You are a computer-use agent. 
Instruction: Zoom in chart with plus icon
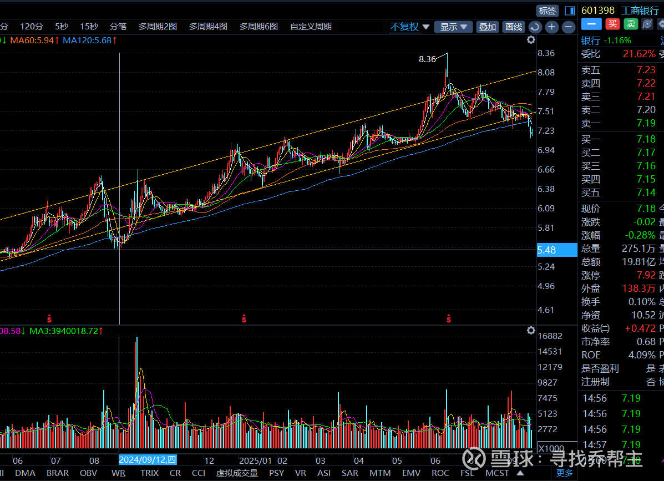[551, 27]
